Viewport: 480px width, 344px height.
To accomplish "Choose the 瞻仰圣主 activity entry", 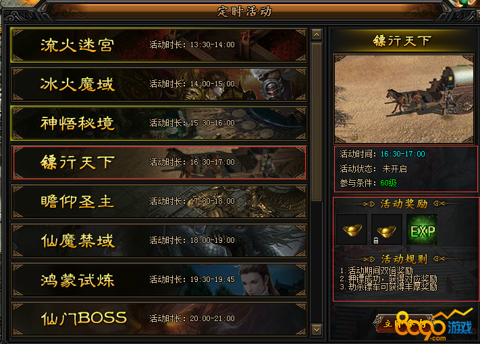I will coord(159,202).
